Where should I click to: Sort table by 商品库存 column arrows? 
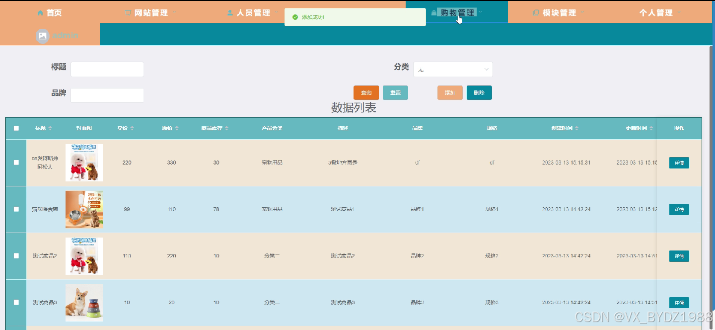click(227, 128)
